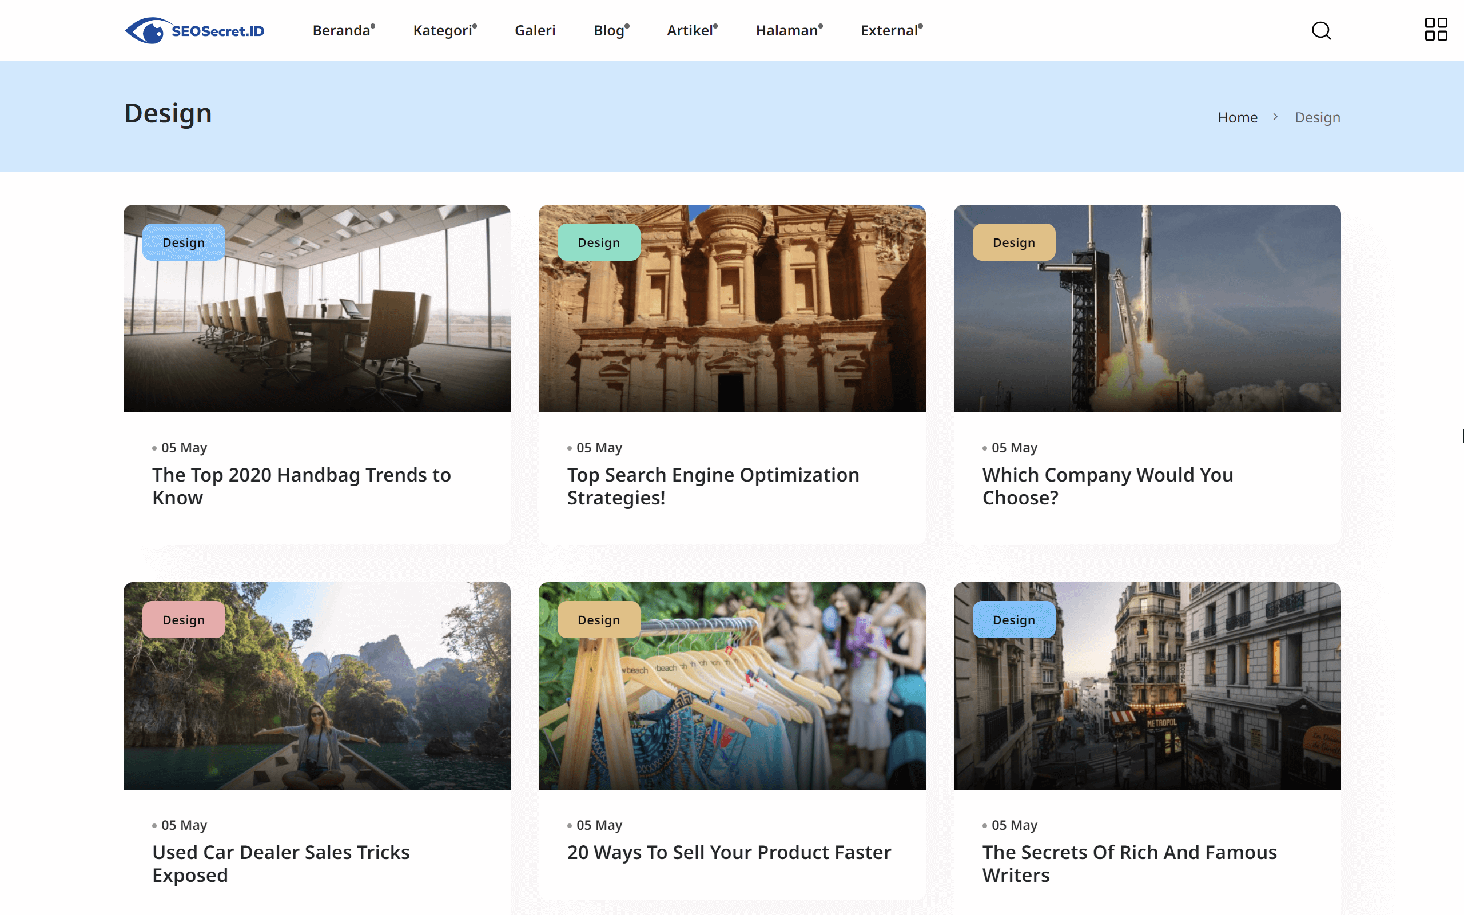This screenshot has height=915, width=1464.
Task: Click the bullet icon beside the 05 May date
Action: [154, 448]
